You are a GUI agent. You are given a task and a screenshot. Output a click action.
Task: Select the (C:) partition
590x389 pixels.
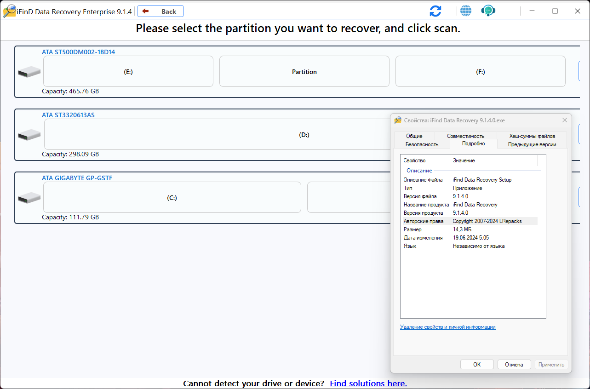coord(172,197)
